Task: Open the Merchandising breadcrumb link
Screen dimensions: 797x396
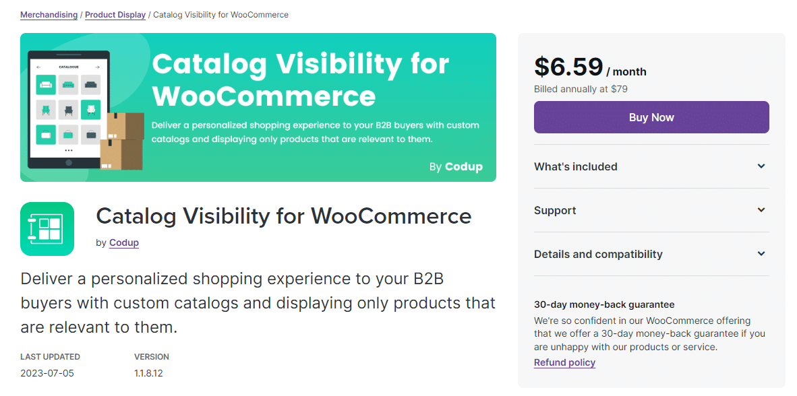Action: pos(49,15)
